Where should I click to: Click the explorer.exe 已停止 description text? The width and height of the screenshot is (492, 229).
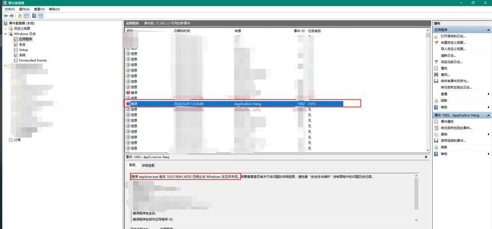pos(185,176)
